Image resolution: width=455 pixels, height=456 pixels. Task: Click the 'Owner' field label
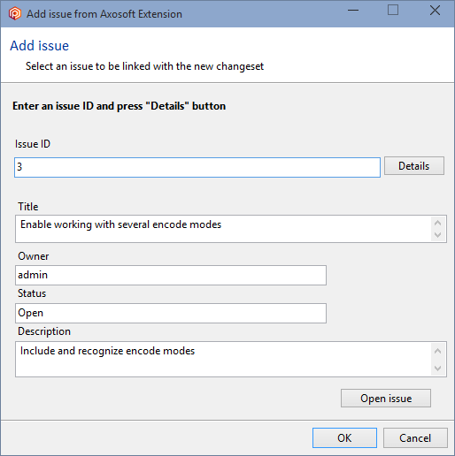[x=34, y=256]
